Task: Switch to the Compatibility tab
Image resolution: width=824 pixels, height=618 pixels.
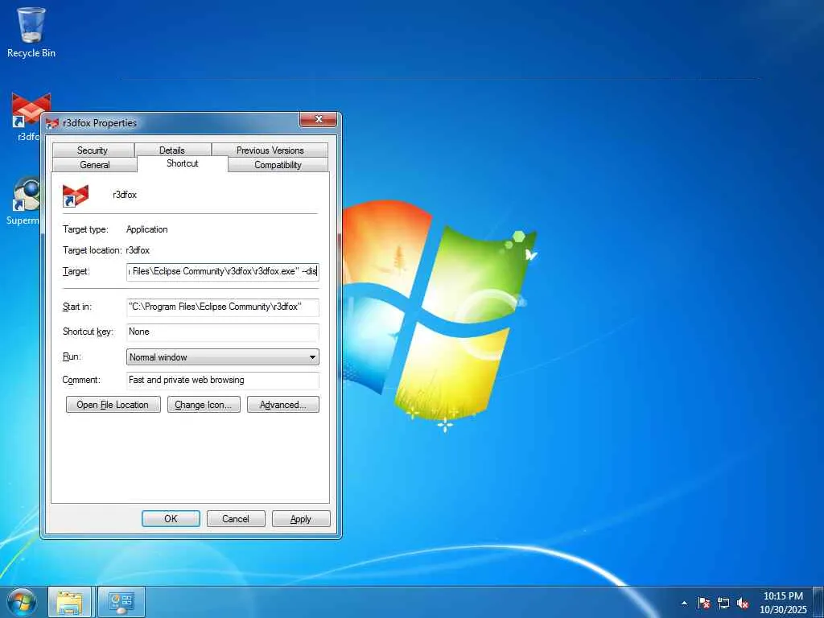Action: tap(278, 165)
